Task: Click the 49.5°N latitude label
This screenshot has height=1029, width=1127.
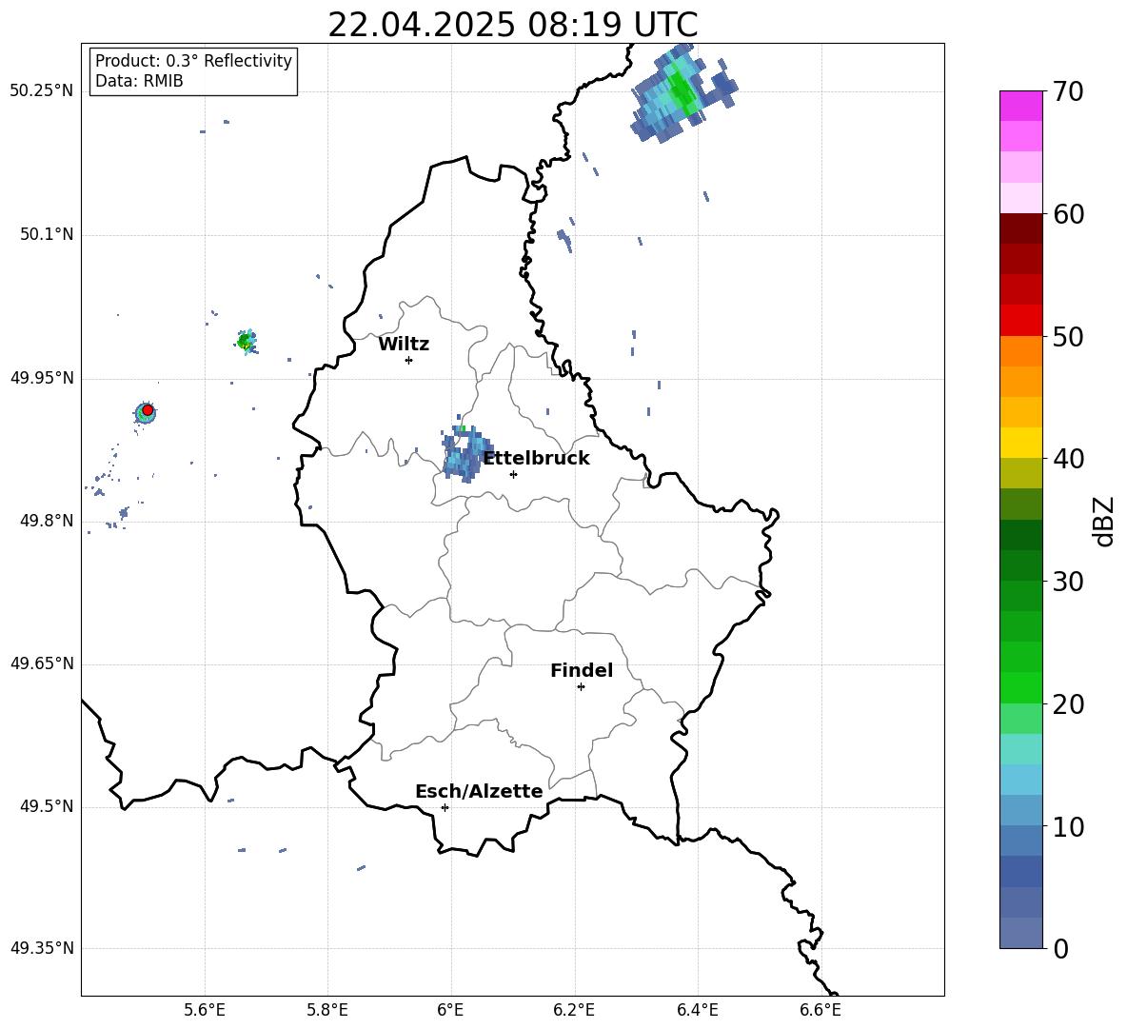Action: 46,806
